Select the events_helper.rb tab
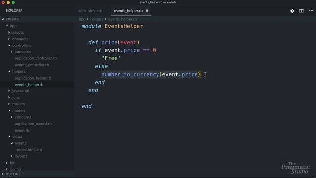 click(x=128, y=11)
